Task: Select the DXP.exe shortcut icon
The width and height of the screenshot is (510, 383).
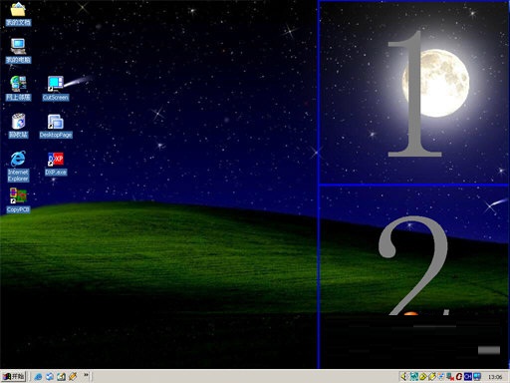Action: [x=56, y=164]
